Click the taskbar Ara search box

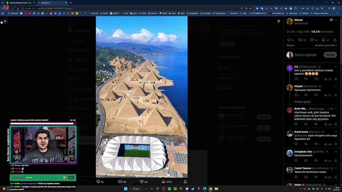point(136,189)
